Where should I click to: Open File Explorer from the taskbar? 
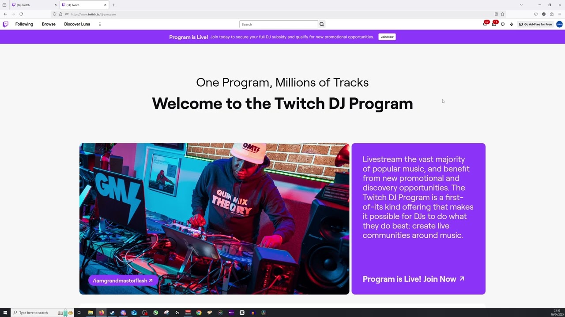(90, 313)
